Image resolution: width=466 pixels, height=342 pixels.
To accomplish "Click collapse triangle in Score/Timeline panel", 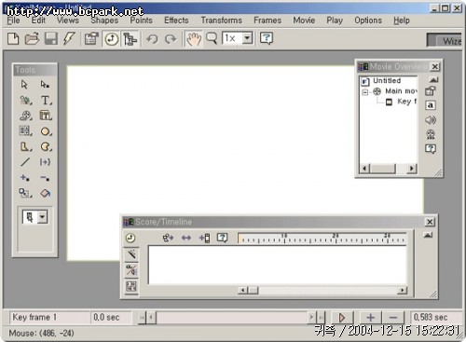I will (428, 235).
